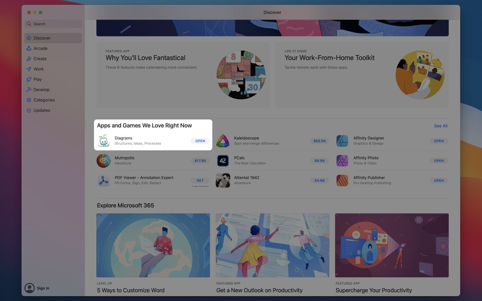482x301 pixels.
Task: Click the 5 Ways to Customize Word title
Action: coord(131,290)
